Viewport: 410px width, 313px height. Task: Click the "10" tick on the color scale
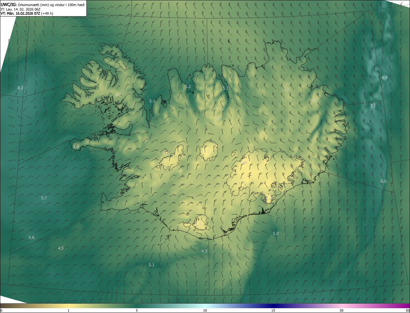click(x=205, y=311)
